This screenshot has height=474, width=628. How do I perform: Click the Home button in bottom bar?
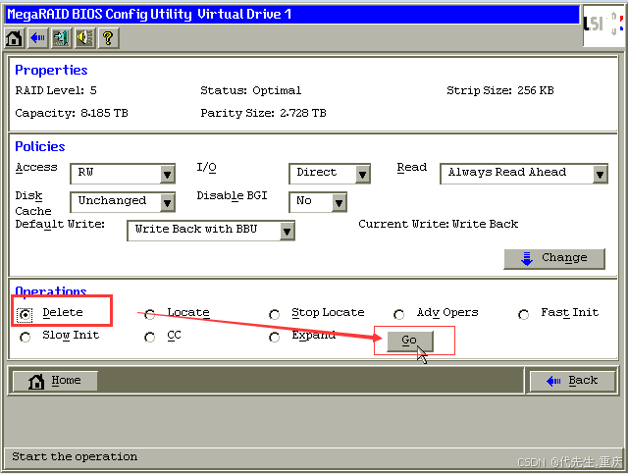point(55,381)
